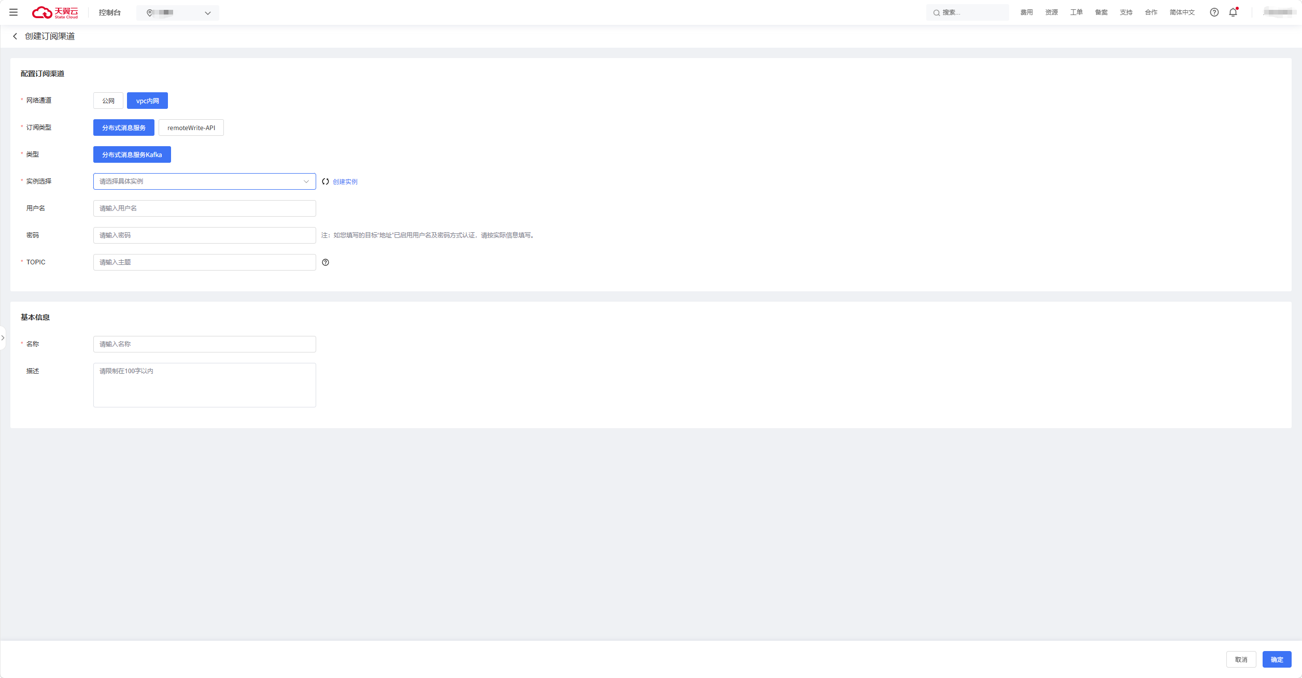The height and width of the screenshot is (678, 1302).
Task: Open the region selector dropdown
Action: coord(178,13)
